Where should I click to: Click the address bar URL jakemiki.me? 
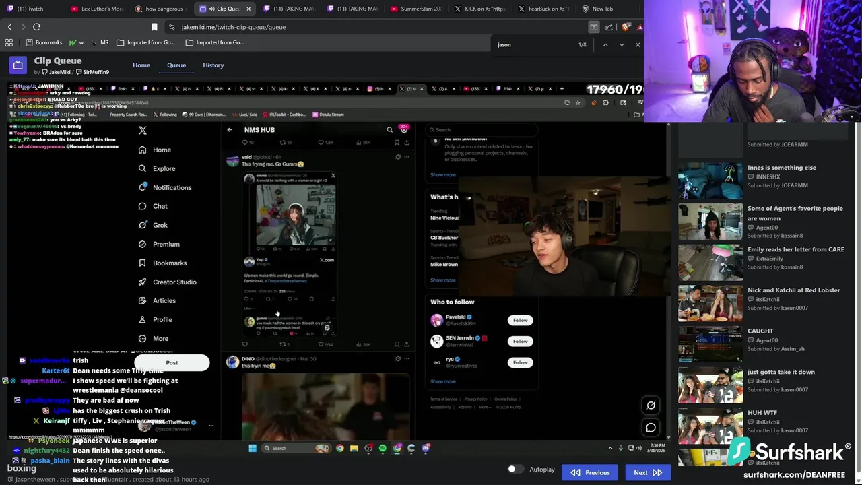(234, 27)
